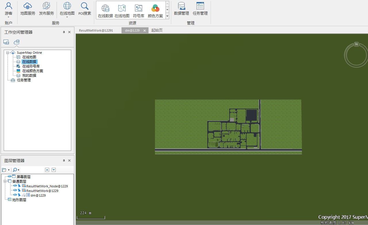The height and width of the screenshot is (225, 368).
Task: Open the 游客 account dropdown
Action: tap(9, 17)
